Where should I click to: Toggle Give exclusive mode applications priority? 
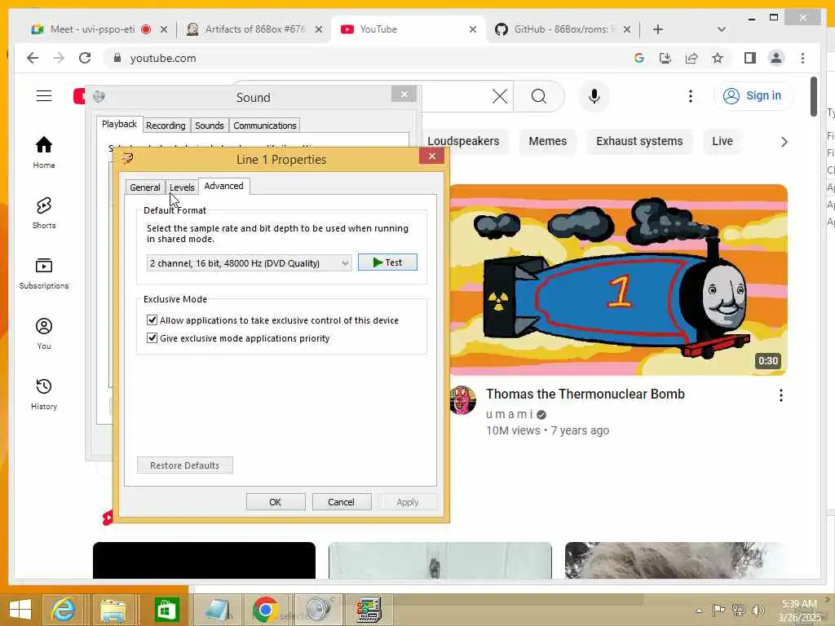[x=152, y=338]
